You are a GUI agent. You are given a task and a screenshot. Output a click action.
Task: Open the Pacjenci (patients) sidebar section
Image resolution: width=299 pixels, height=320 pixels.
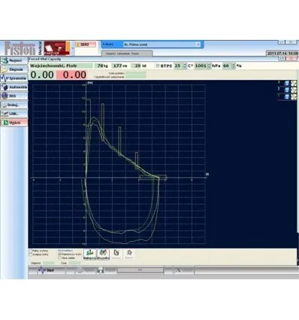point(14,60)
